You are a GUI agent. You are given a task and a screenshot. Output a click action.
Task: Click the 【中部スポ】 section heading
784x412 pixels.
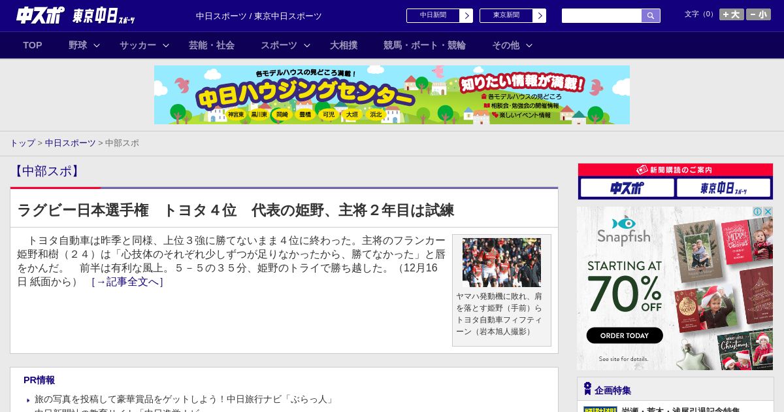[46, 171]
